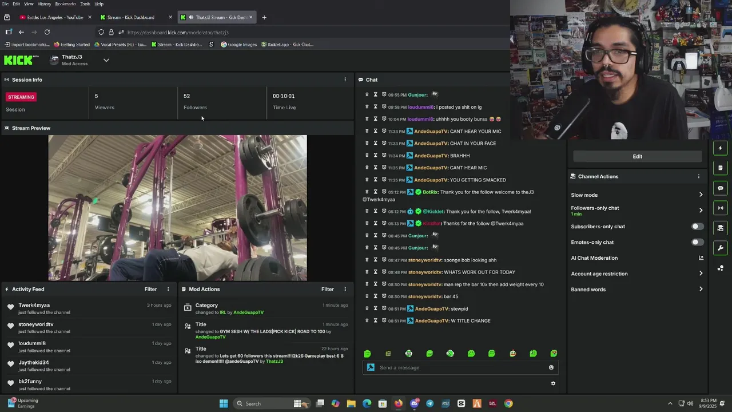Click the site lock icon in address bar

click(x=111, y=32)
